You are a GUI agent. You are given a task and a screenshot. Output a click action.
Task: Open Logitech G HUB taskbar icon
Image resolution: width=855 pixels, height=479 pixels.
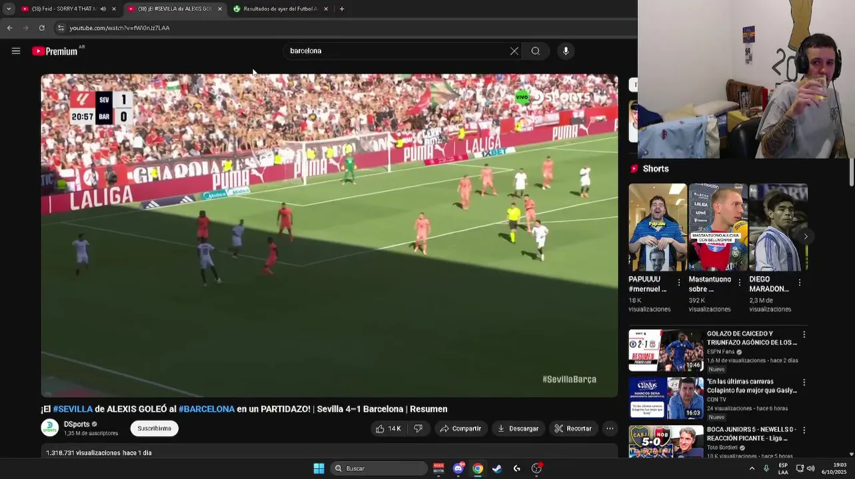tap(516, 468)
